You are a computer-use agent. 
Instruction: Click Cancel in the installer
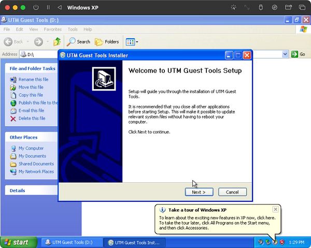[x=232, y=192]
